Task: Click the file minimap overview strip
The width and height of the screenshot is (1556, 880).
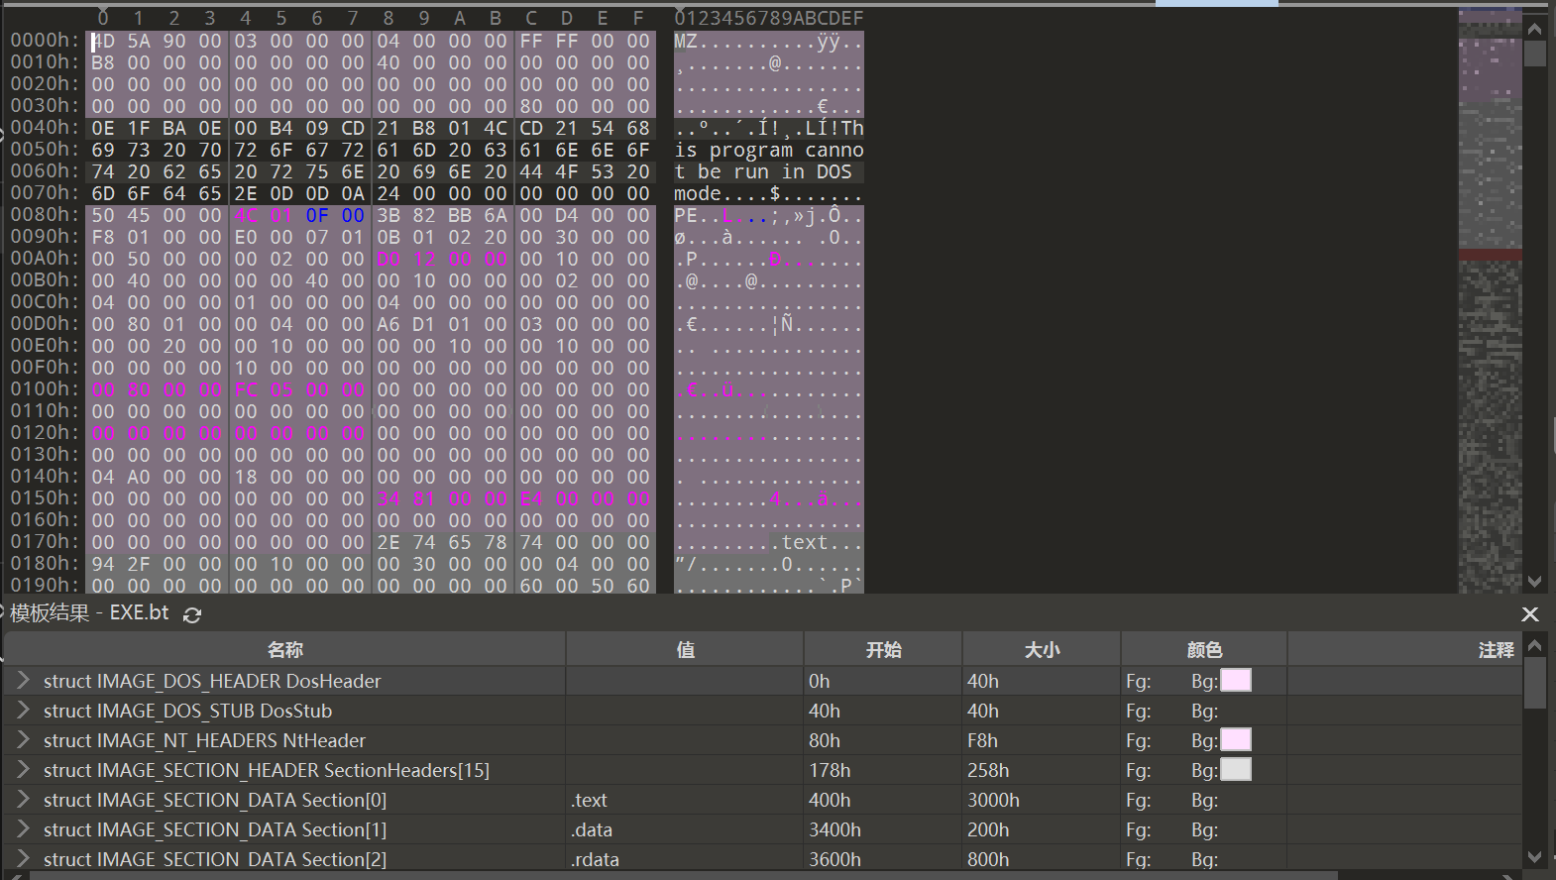Action: click(1490, 302)
